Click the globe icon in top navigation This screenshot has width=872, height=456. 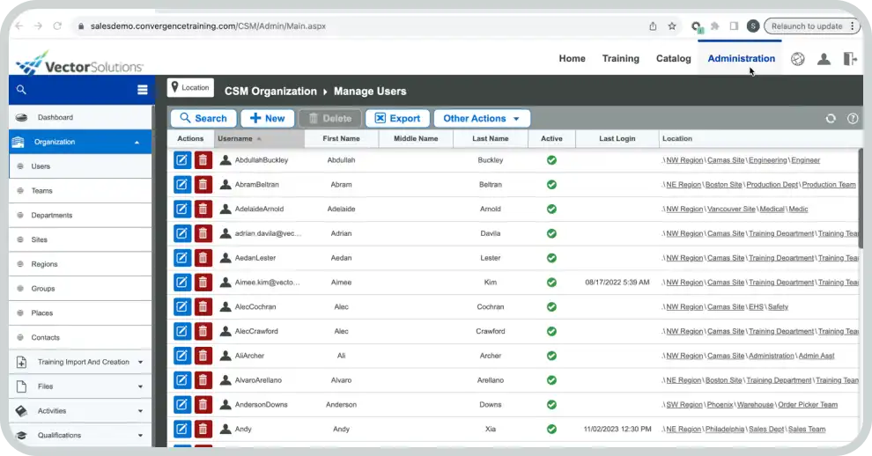[x=797, y=59]
